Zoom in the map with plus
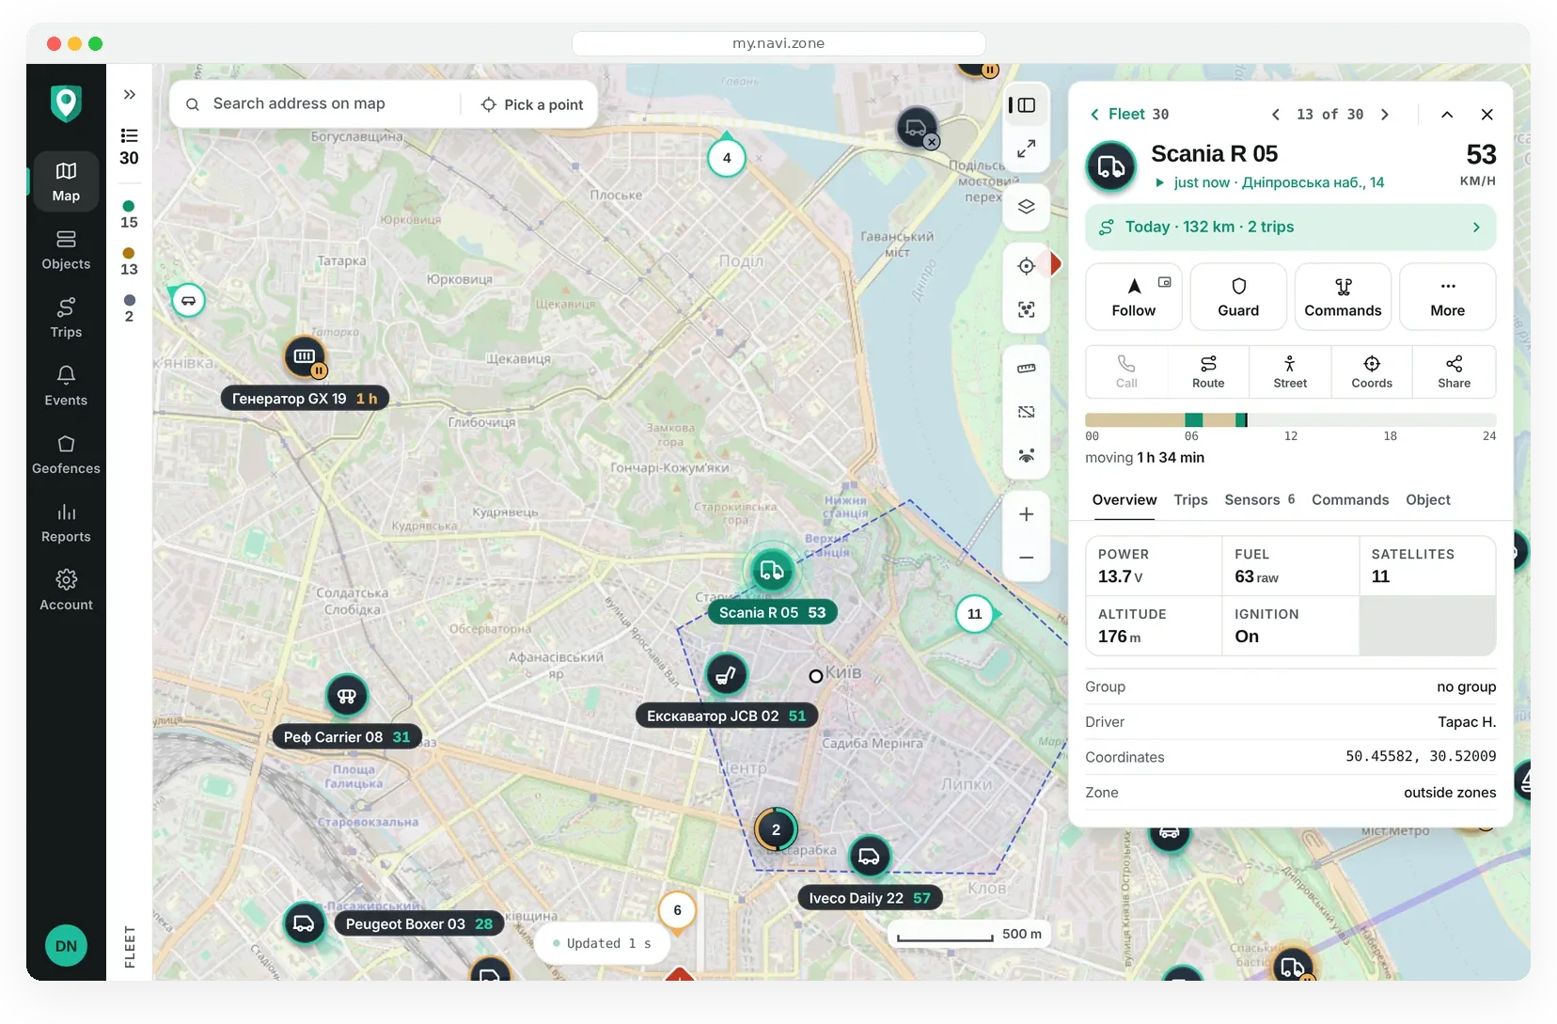The image size is (1557, 1024). tap(1026, 514)
